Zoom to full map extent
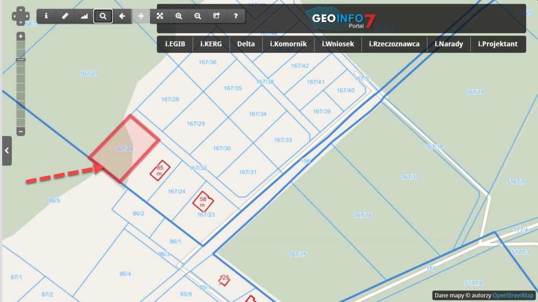 point(160,16)
